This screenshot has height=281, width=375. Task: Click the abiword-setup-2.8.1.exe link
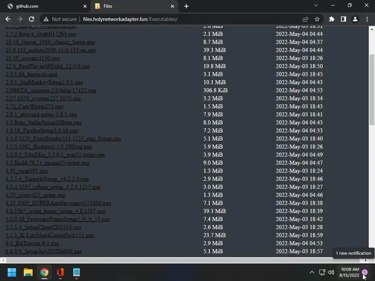(41, 115)
